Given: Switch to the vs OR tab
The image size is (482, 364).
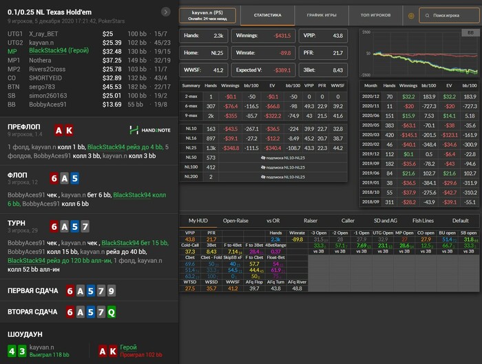Looking at the screenshot, I should point(273,221).
